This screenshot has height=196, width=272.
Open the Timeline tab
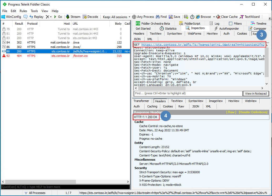(259, 24)
